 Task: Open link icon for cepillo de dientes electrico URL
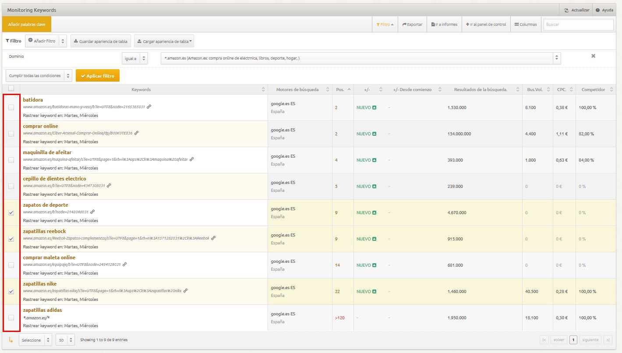point(109,185)
